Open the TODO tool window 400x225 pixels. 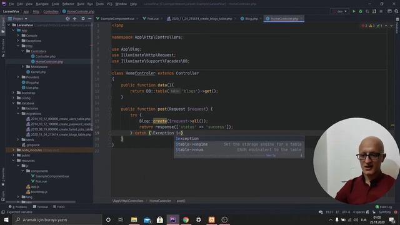point(59,207)
